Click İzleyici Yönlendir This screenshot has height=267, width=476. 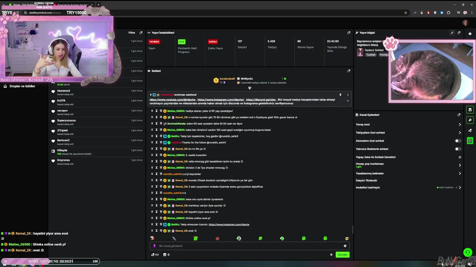(x=366, y=181)
